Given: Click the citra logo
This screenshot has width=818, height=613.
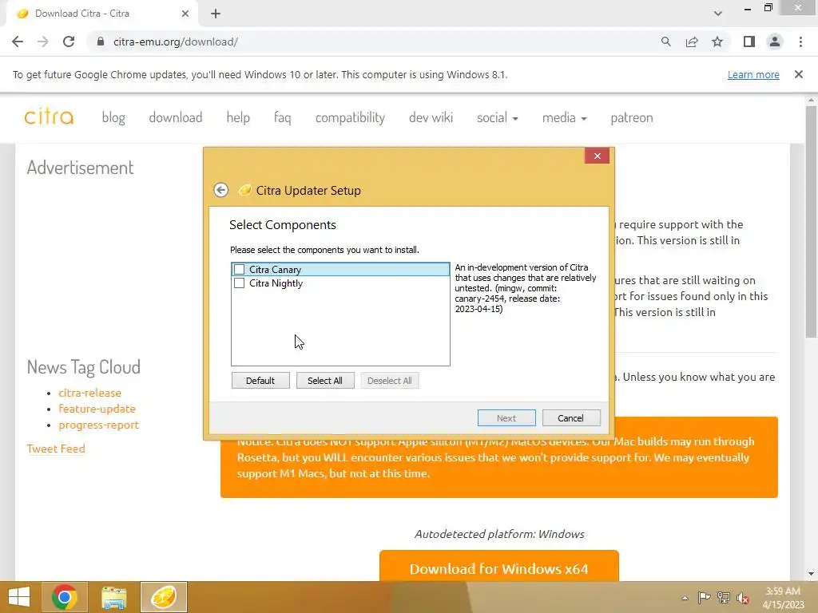Looking at the screenshot, I should pyautogui.click(x=49, y=117).
